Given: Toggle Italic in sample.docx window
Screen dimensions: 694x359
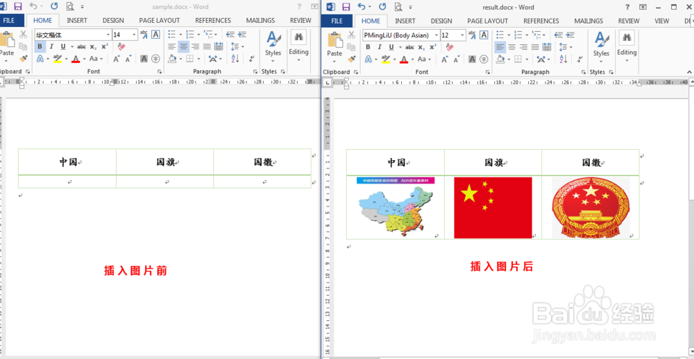Looking at the screenshot, I should 51,46.
